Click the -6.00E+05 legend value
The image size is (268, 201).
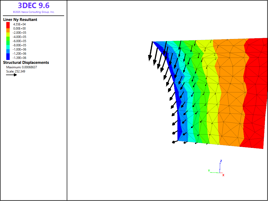(x=20, y=41)
